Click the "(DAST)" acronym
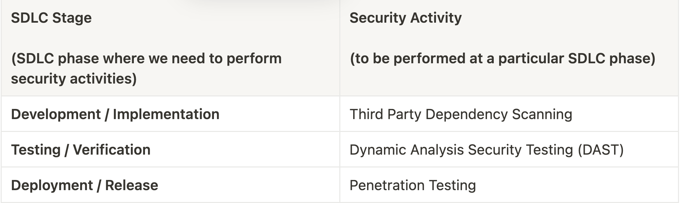The image size is (680, 203). tap(601, 150)
